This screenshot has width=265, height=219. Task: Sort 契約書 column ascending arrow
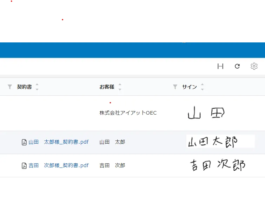pos(37,84)
